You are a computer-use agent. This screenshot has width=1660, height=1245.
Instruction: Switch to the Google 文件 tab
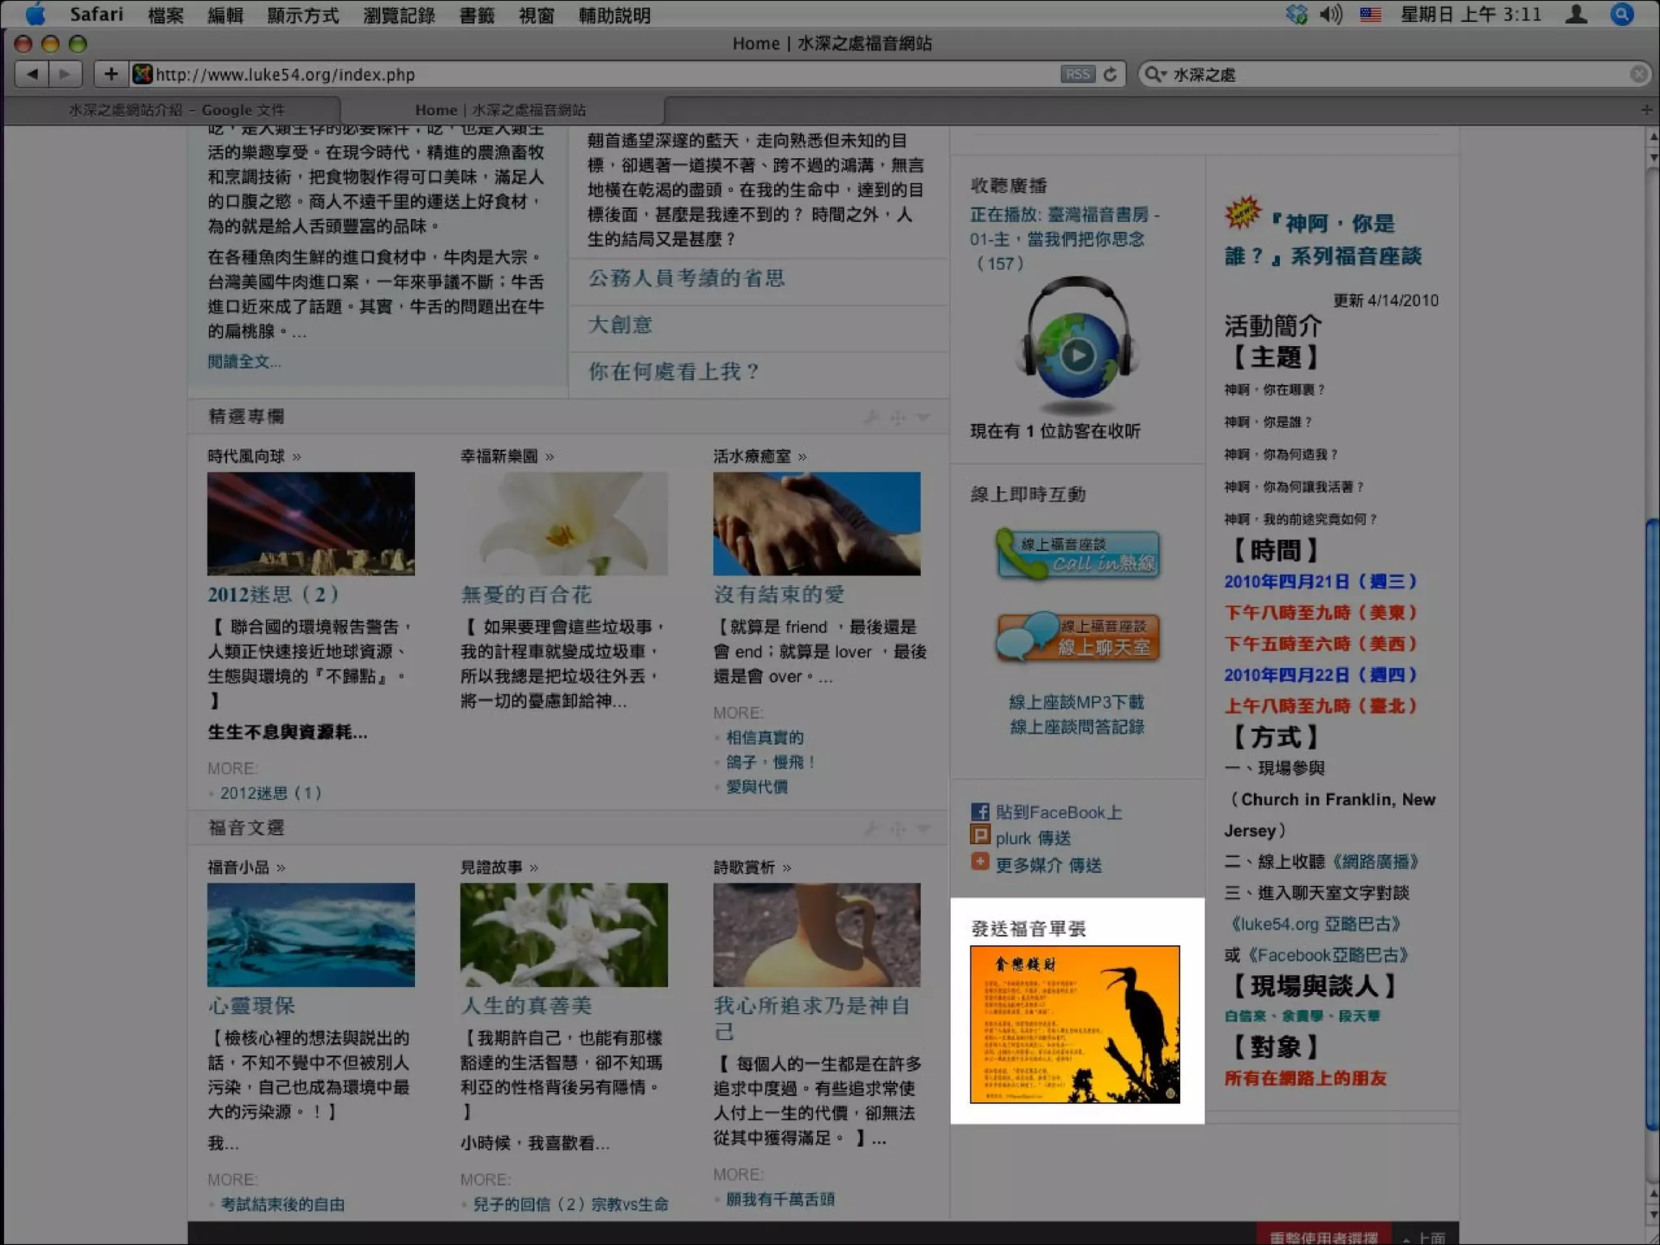coord(177,110)
